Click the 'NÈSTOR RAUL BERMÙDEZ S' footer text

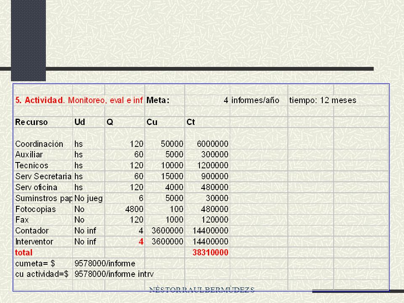[202, 290]
